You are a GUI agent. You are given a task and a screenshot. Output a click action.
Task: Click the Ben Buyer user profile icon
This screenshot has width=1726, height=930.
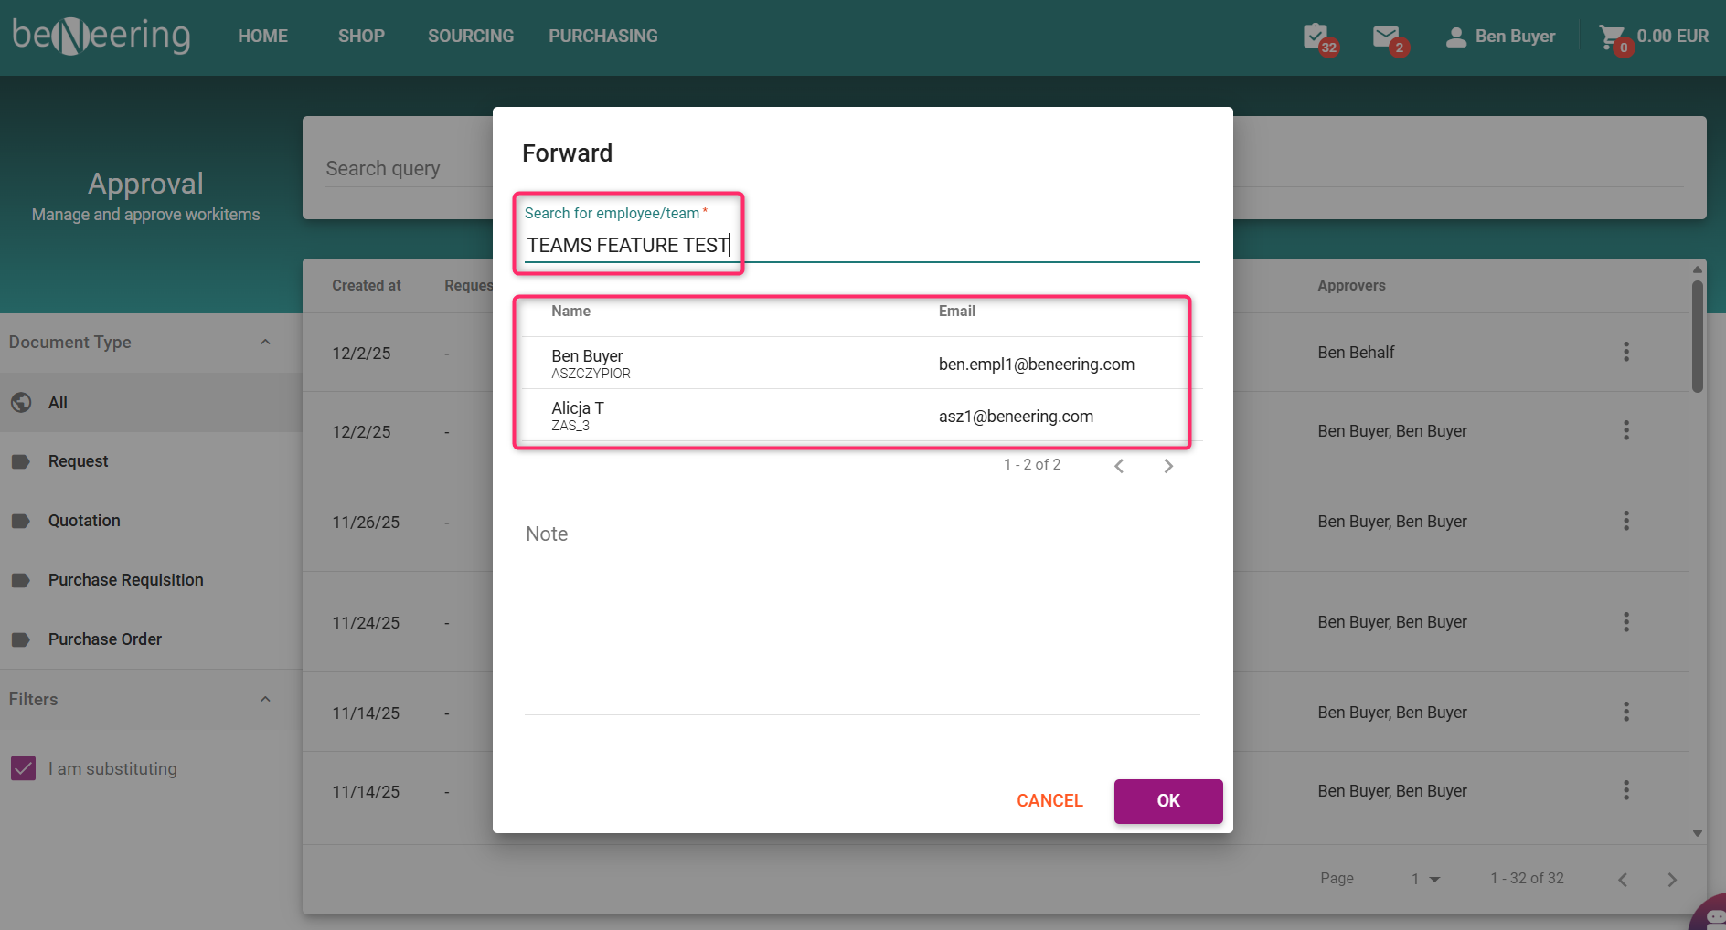click(1455, 37)
